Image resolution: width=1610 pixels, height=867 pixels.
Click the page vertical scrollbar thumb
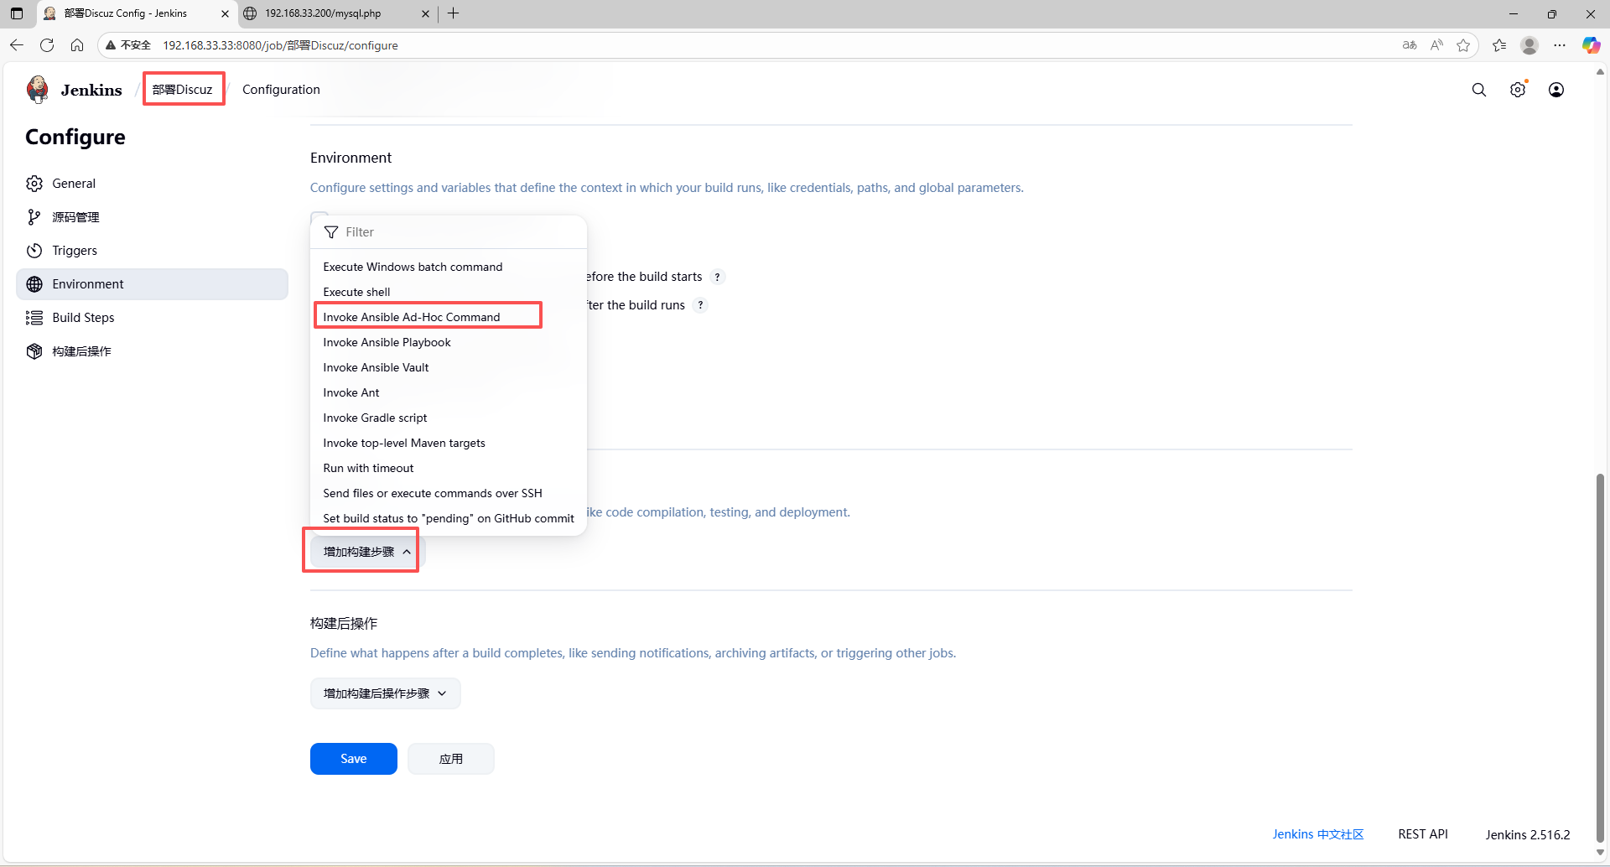[1600, 658]
